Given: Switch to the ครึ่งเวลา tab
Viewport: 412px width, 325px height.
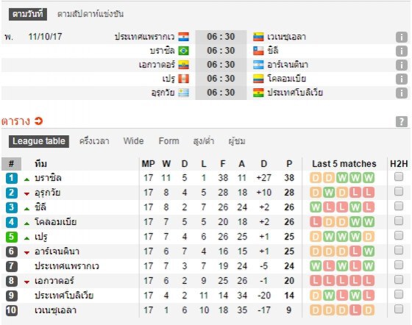Looking at the screenshot, I should point(94,141).
